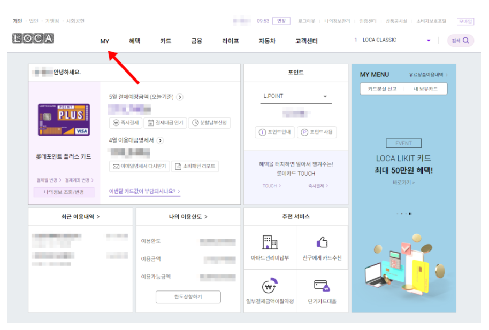The width and height of the screenshot is (489, 330).
Task: Click the 결제대금 연기 button
Action: click(165, 123)
